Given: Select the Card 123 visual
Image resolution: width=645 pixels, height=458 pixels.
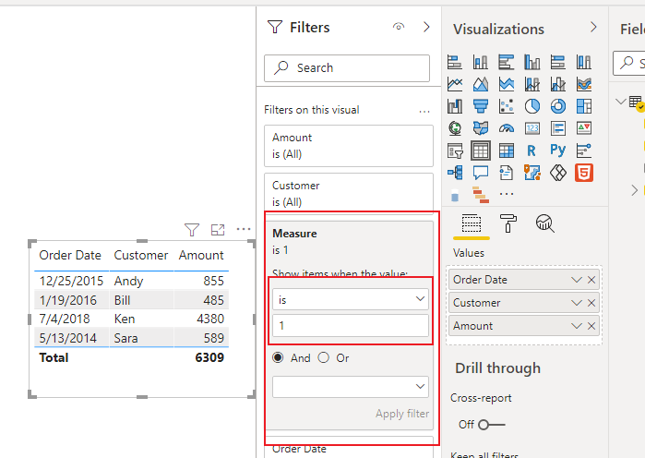Looking at the screenshot, I should click(x=532, y=128).
